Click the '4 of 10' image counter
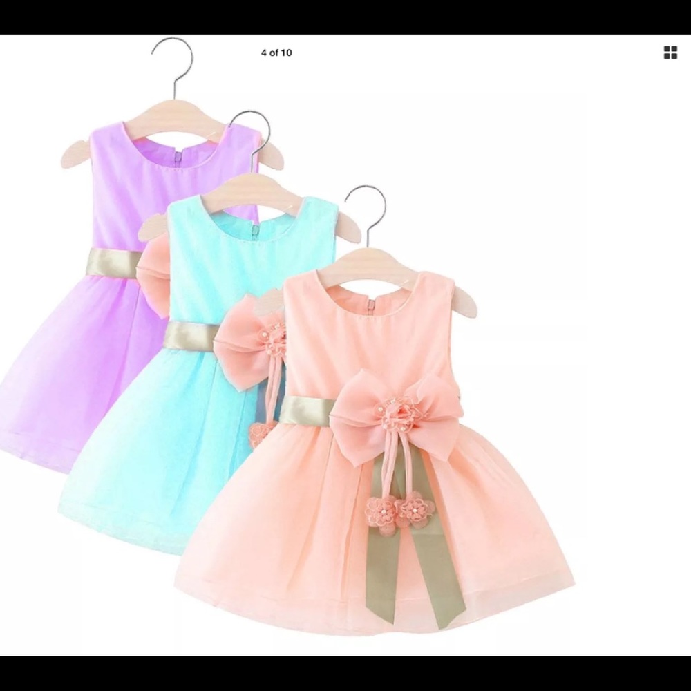 [x=276, y=53]
